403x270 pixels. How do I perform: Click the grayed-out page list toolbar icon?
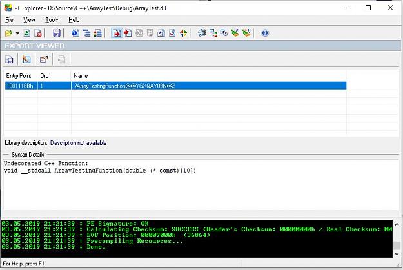[x=150, y=33]
